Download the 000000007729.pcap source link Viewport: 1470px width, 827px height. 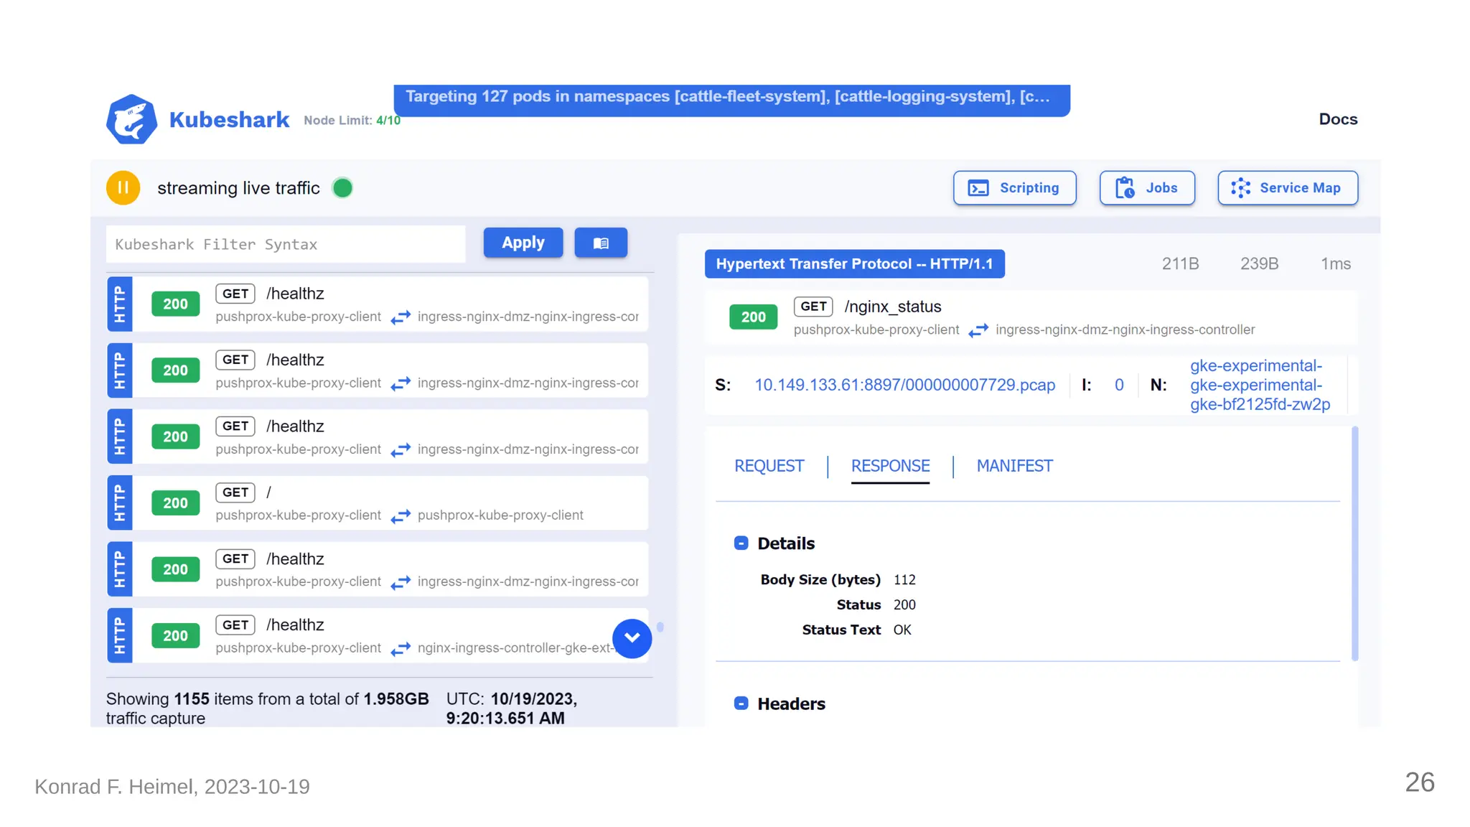pos(904,386)
